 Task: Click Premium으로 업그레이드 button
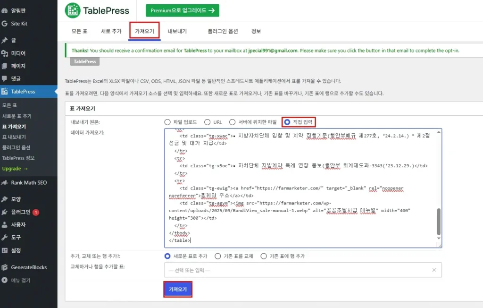[182, 10]
